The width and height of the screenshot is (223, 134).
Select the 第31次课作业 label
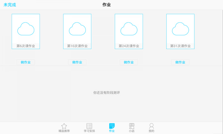tap(180, 46)
